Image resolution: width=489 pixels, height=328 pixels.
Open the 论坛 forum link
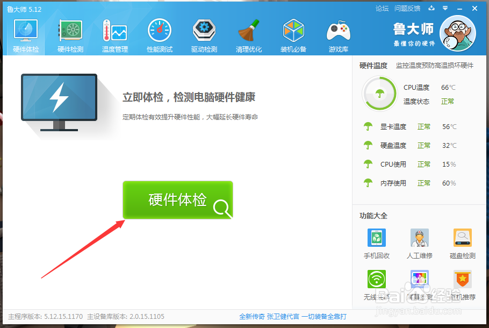[382, 9]
